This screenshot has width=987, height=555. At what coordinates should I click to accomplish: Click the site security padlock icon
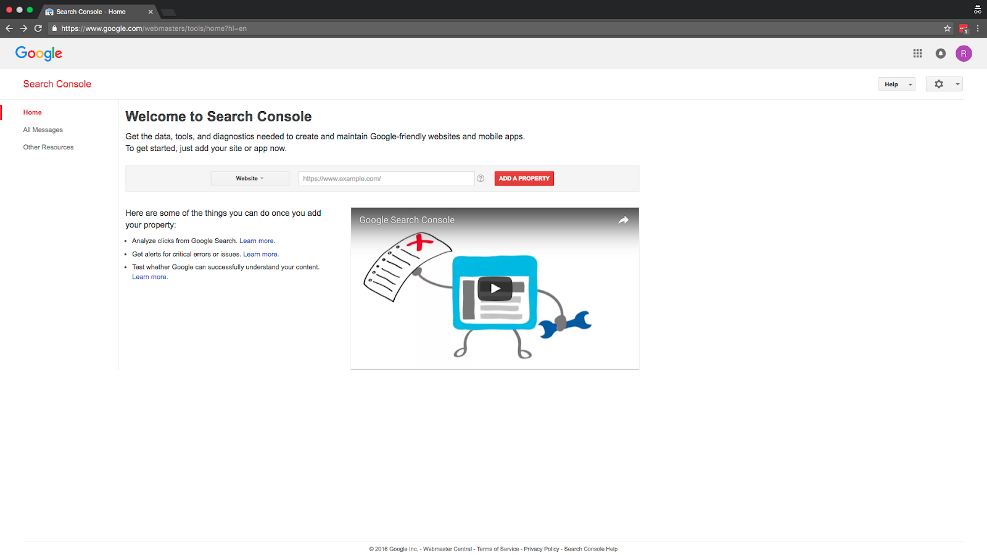pos(54,28)
